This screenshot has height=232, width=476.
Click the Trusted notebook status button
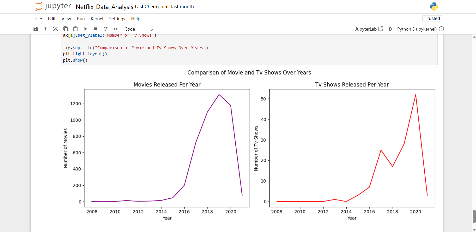(432, 19)
